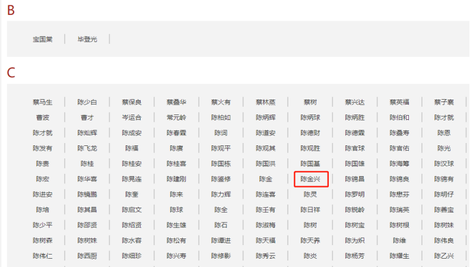Screen dimensions: 470x267
Task: Select 陈海筹 in the C list
Action: tap(399, 164)
